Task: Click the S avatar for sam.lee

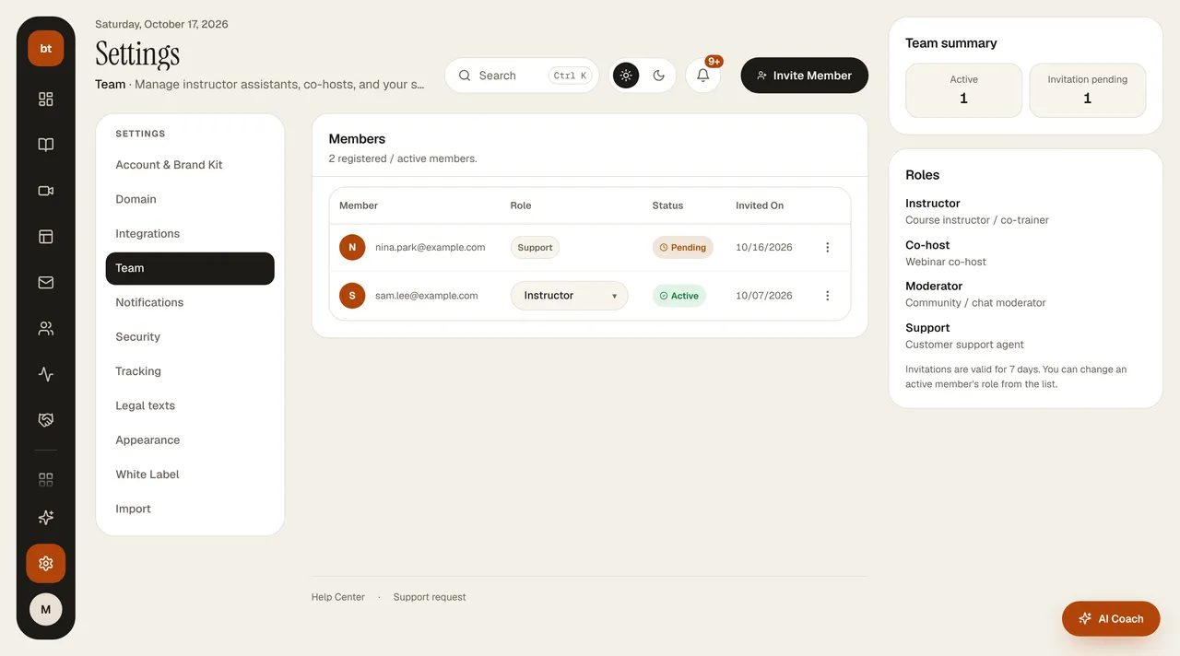Action: pos(352,296)
